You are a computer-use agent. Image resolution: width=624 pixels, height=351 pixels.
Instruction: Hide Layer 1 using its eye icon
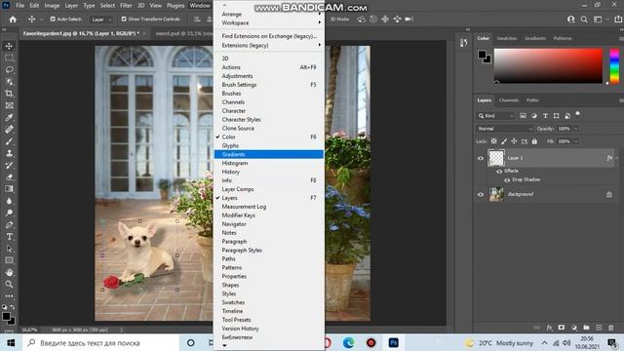pyautogui.click(x=481, y=158)
